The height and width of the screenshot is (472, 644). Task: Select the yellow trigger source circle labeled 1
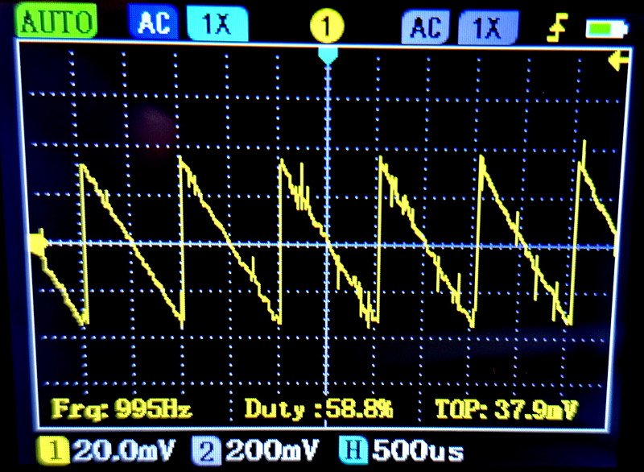(326, 26)
